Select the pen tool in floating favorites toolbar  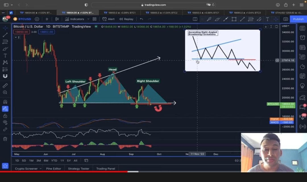(209, 19)
